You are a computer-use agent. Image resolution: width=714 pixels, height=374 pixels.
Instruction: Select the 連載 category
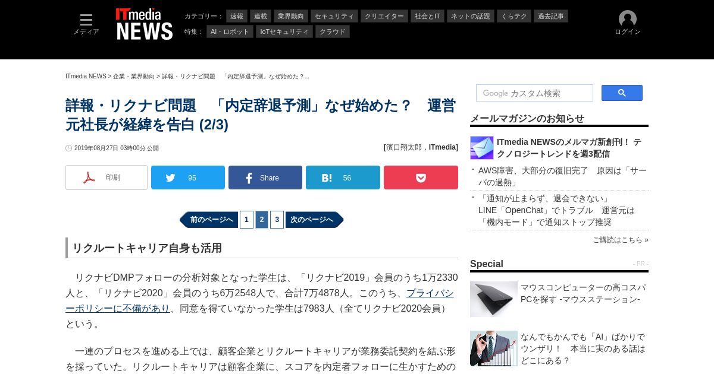tap(261, 16)
